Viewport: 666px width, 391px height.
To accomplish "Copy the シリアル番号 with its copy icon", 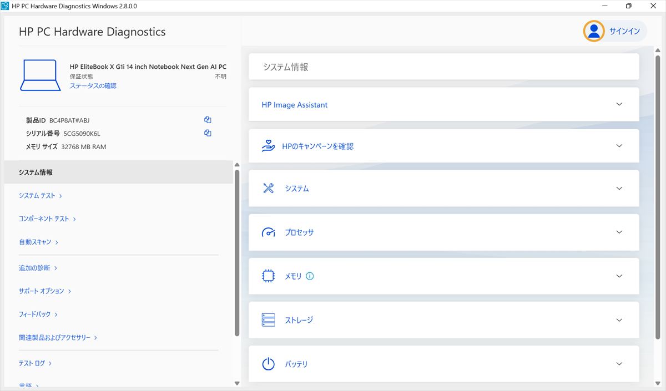I will 208,133.
